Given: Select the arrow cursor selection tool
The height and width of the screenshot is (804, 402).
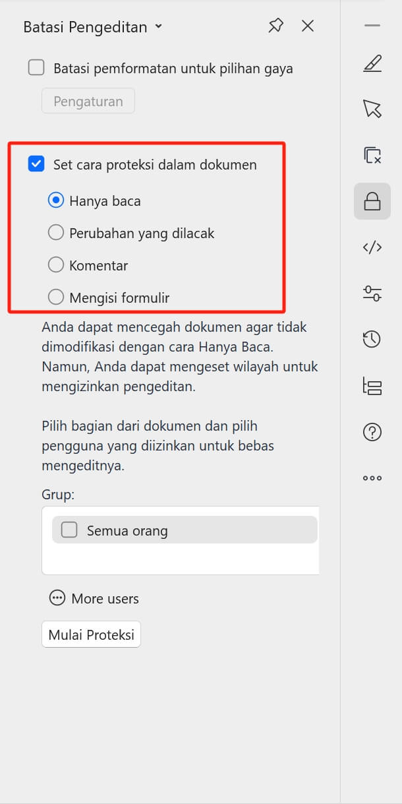Looking at the screenshot, I should coord(372,109).
